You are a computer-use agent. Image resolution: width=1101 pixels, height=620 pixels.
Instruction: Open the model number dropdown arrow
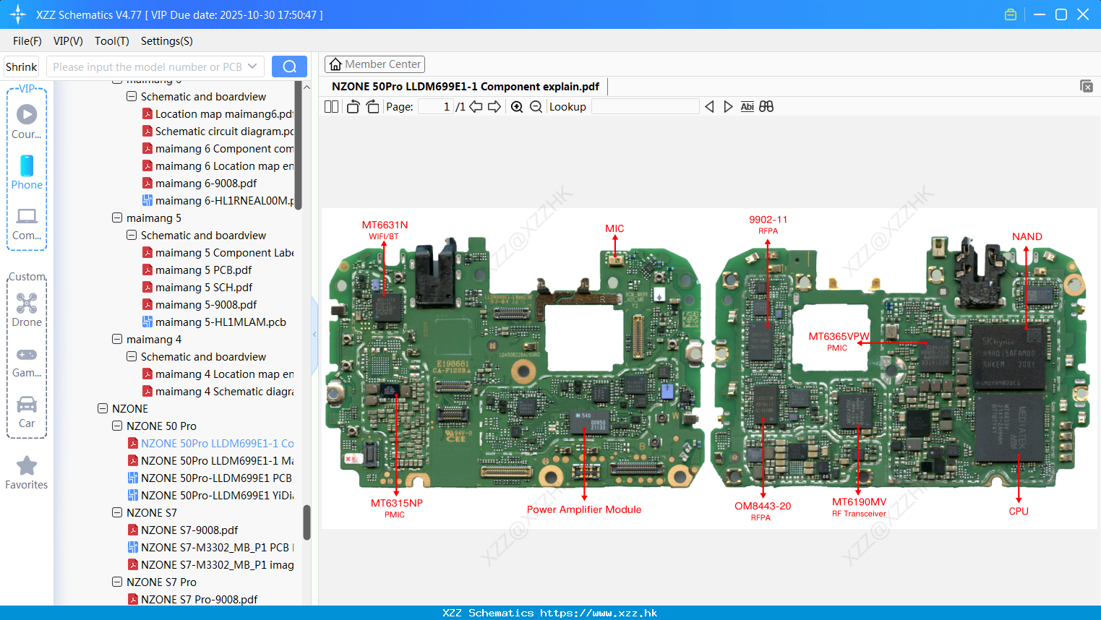252,66
